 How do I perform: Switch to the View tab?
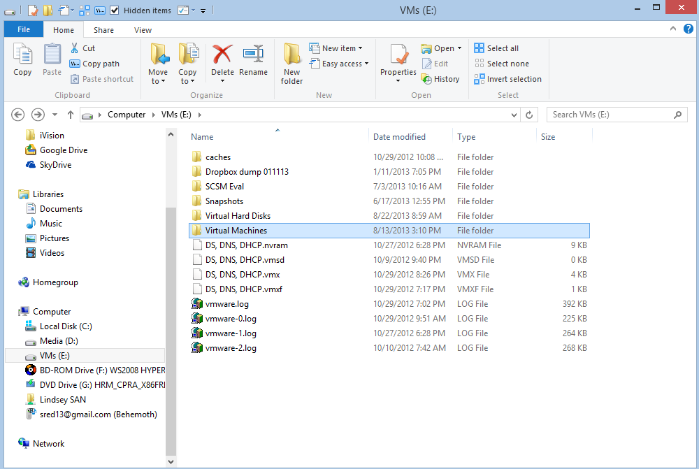click(143, 30)
